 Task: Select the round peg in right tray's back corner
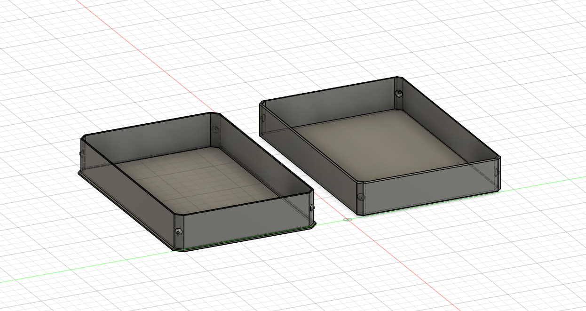coord(398,94)
